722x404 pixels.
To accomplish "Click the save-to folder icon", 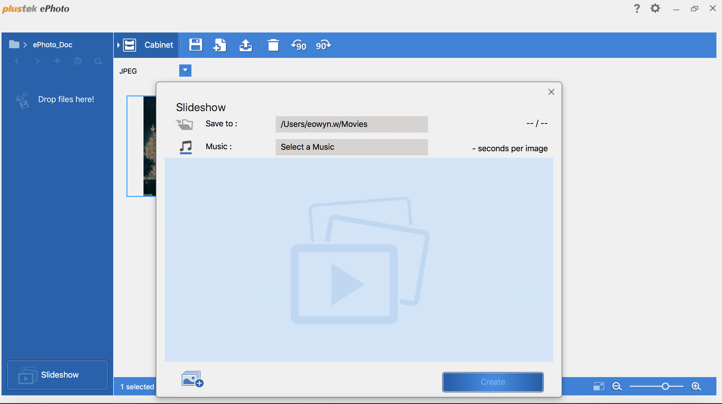I will 184,124.
